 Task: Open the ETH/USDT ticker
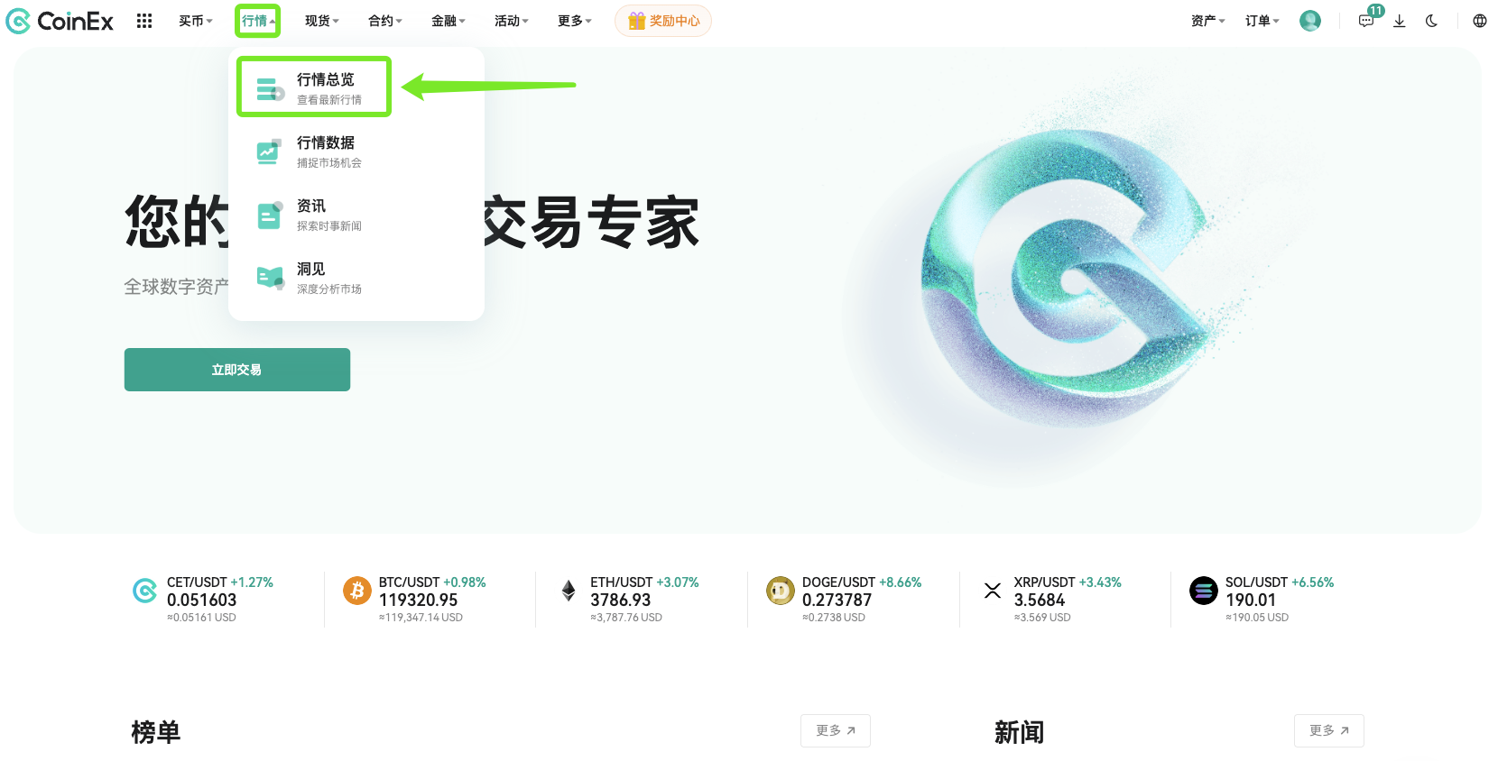[x=631, y=600]
